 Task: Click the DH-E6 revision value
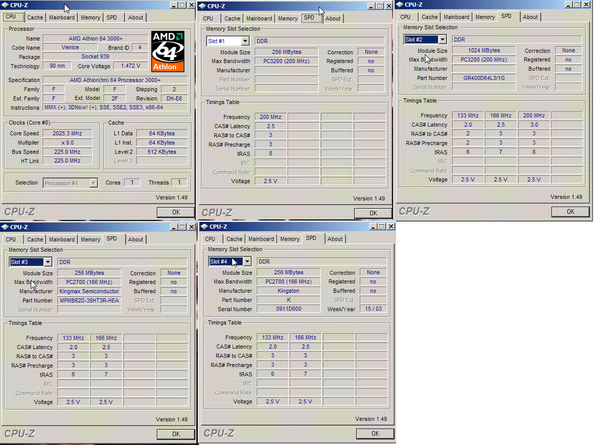[174, 98]
